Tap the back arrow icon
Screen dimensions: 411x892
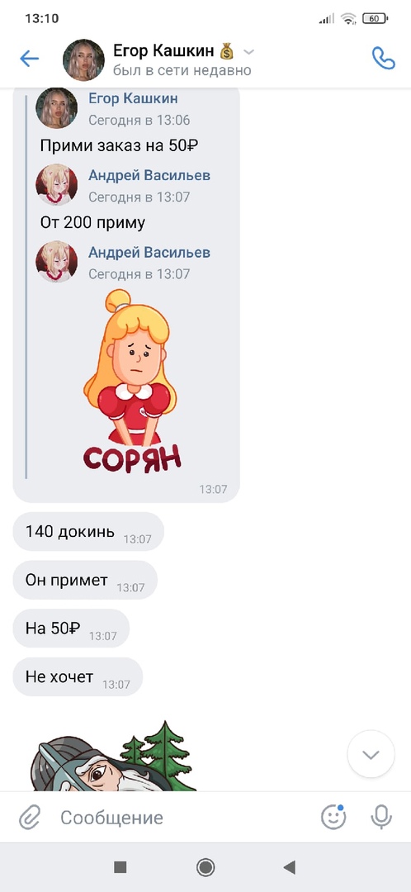click(x=29, y=58)
